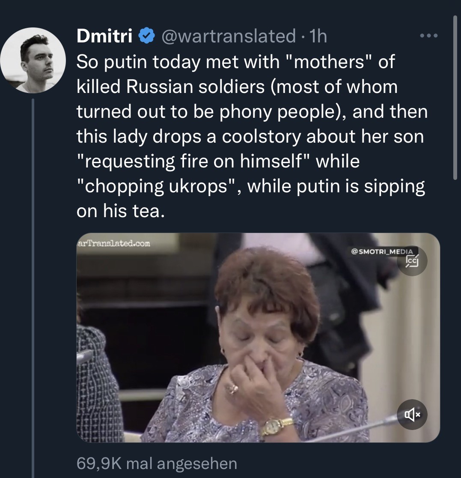This screenshot has height=478, width=461.
Task: Open the @wartranslated handle link
Action: pos(228,37)
